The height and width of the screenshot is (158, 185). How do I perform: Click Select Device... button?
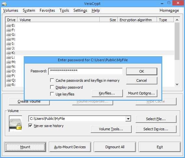click(156, 129)
